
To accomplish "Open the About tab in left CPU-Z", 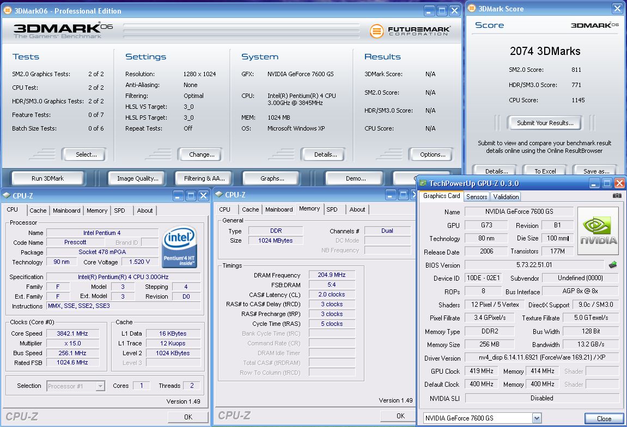I will click(145, 211).
